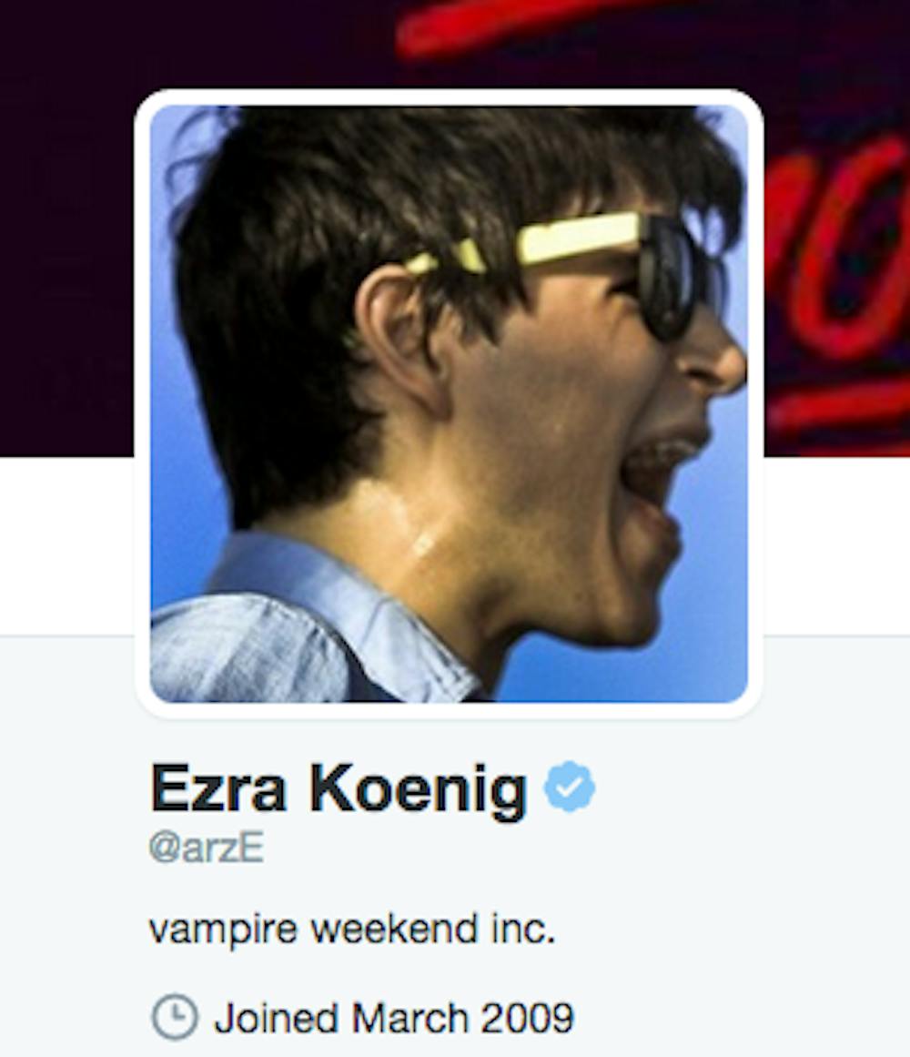Screen dimensions: 910x1057
Task: Click the word 'Koenig' in the name
Action: click(419, 789)
